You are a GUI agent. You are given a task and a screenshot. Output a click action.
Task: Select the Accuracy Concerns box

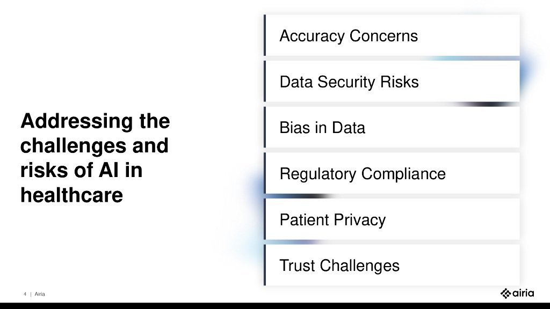392,36
